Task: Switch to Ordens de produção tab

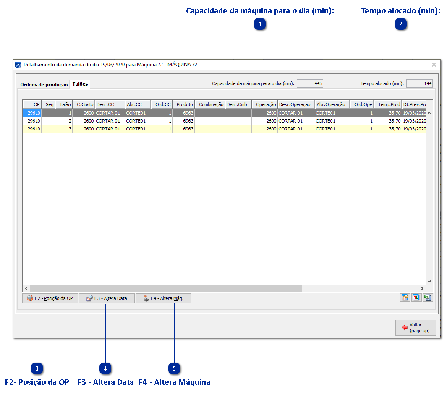Action: (44, 85)
